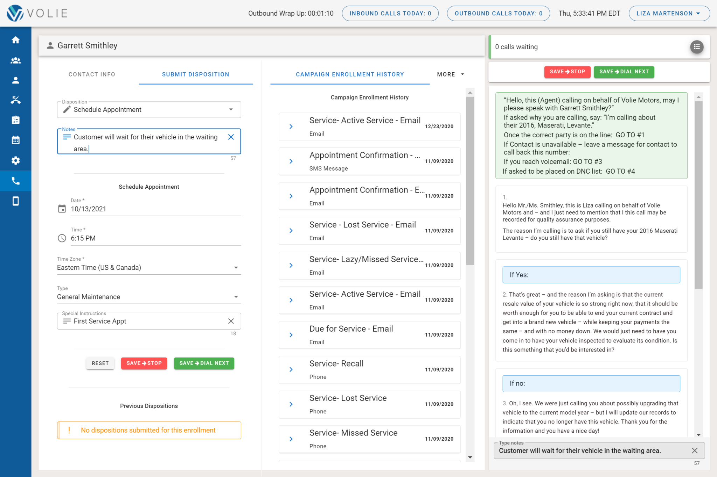Switch to the Contact Info tab
The image size is (717, 477).
point(92,74)
